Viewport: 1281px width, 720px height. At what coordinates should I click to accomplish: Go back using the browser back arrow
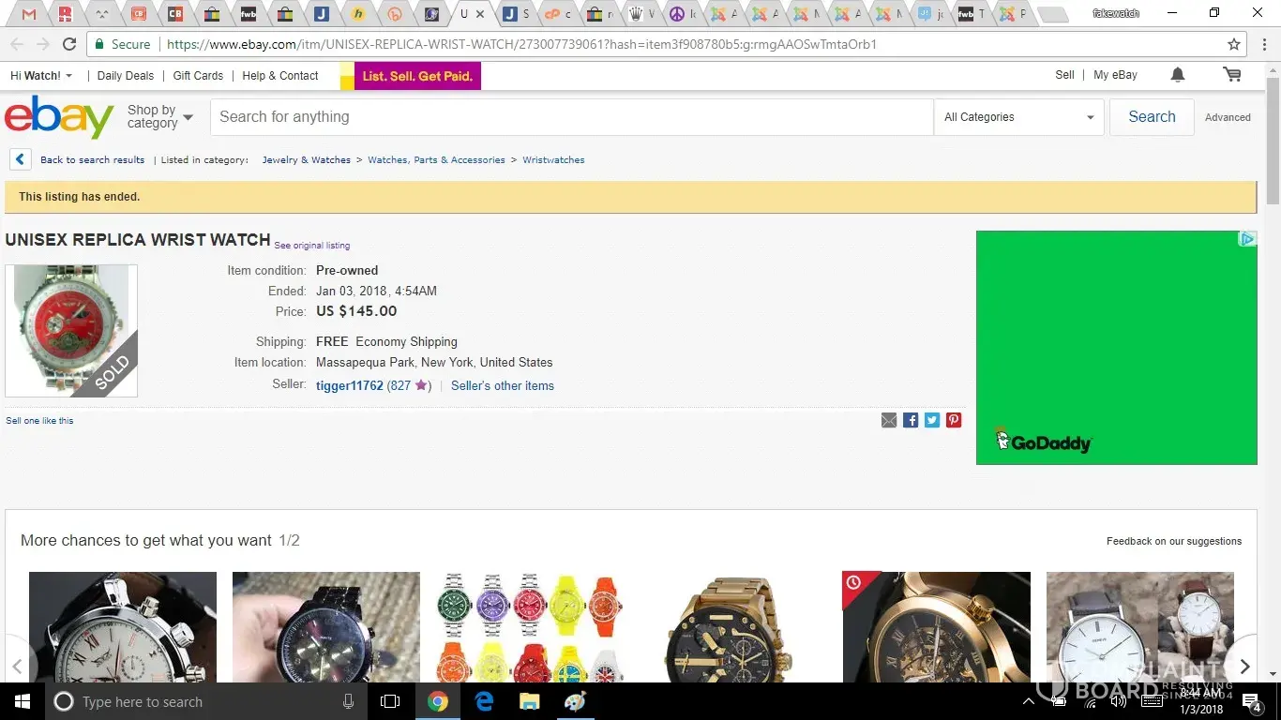point(17,44)
